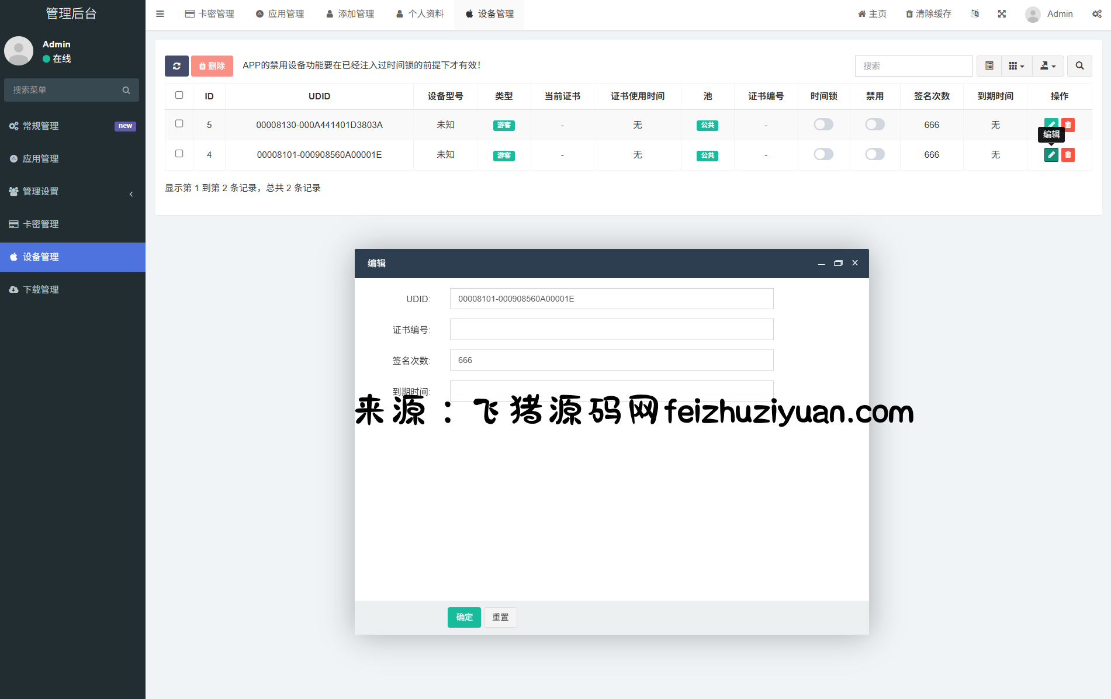Viewport: 1111px width, 699px height.
Task: Click the red trash icon for device ID 4
Action: pyautogui.click(x=1068, y=155)
